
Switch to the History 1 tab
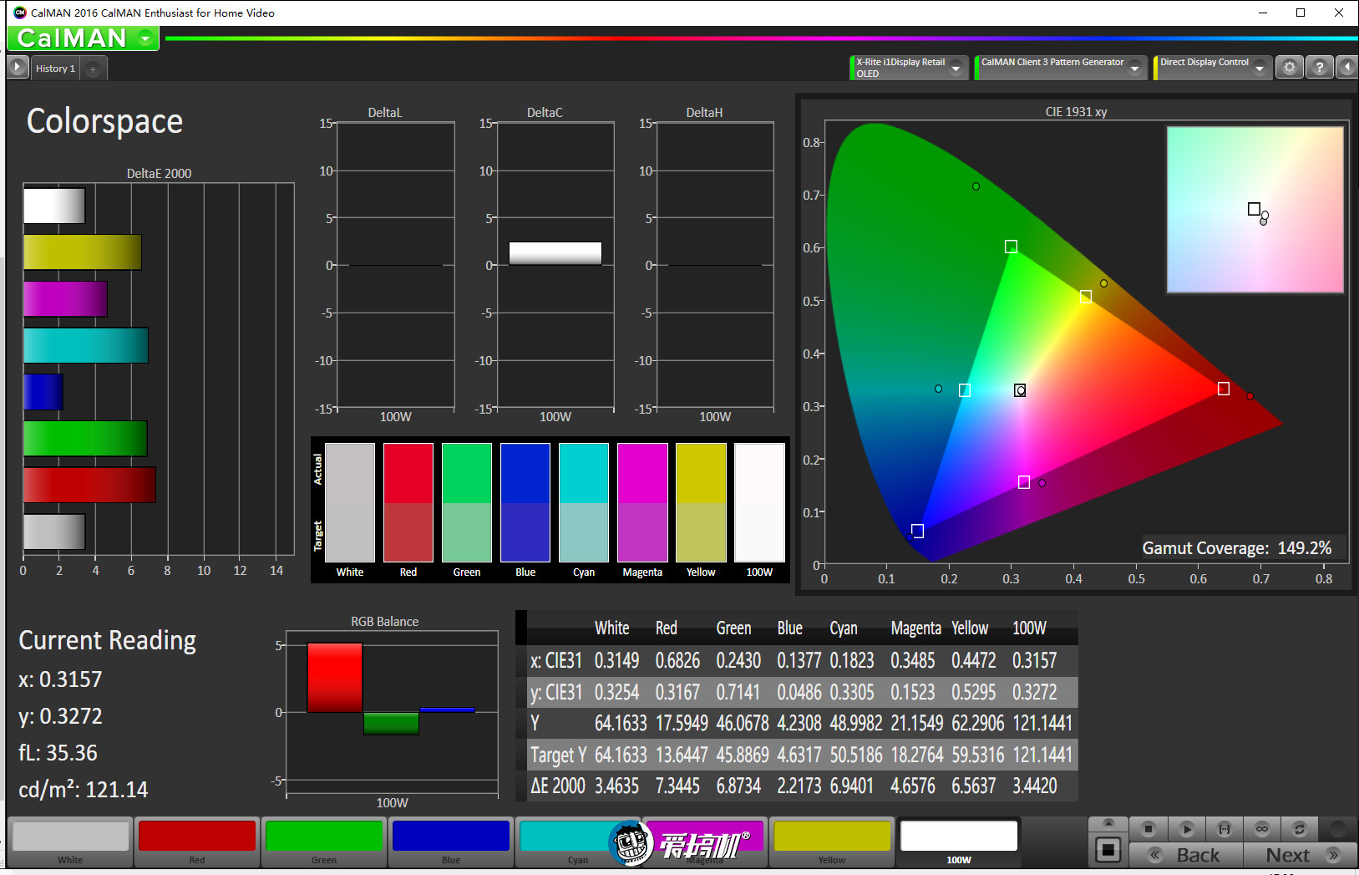coord(55,69)
